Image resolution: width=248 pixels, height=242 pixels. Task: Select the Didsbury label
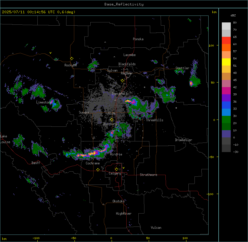tap(110, 124)
